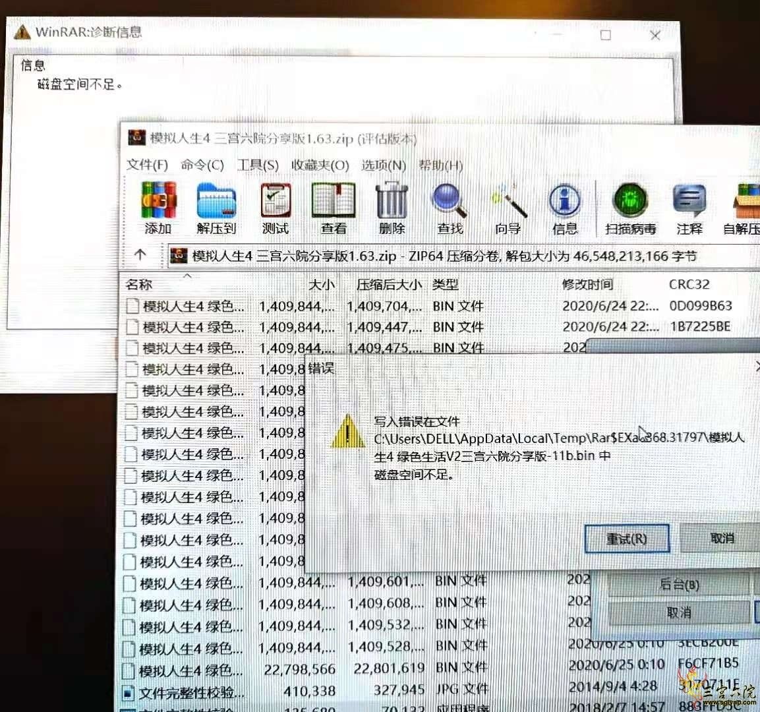Click the 添加 (Add) toolbar icon

coord(158,200)
